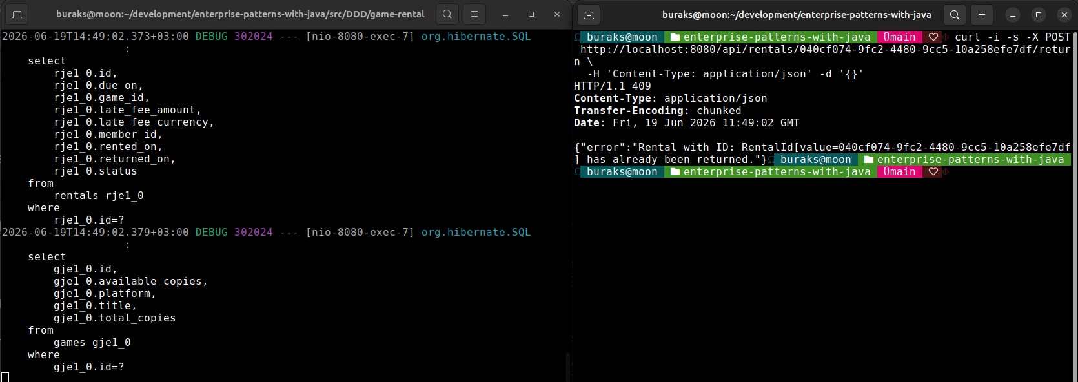The height and width of the screenshot is (382, 1078).
Task: Close the right enterprise-patterns terminal window
Action: click(1064, 14)
